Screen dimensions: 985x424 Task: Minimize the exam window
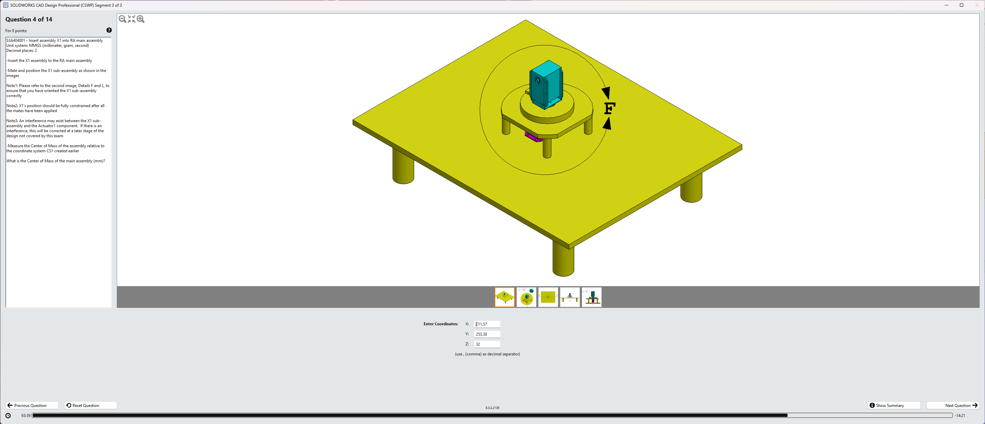click(947, 5)
